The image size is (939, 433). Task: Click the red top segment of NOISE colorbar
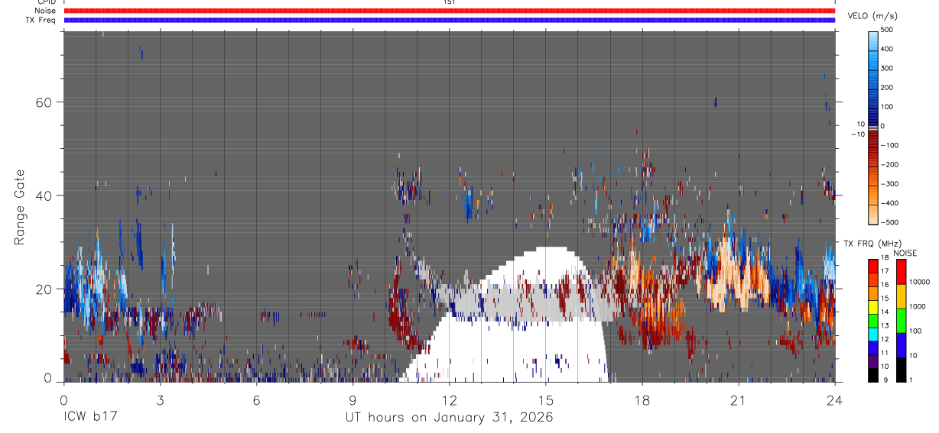click(x=900, y=272)
